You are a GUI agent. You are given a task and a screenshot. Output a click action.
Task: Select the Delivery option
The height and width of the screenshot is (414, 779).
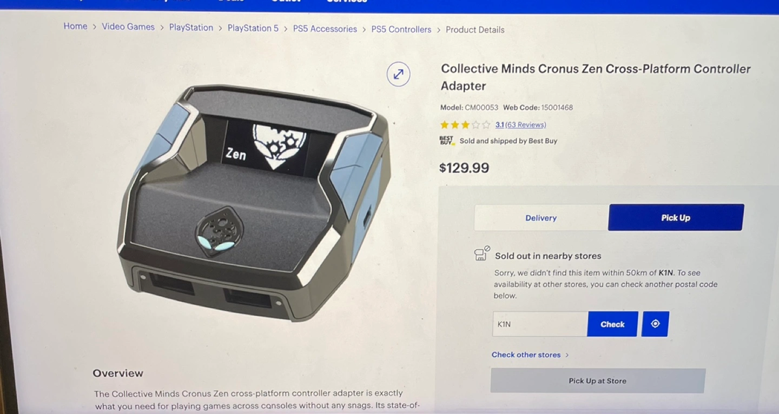[541, 218]
